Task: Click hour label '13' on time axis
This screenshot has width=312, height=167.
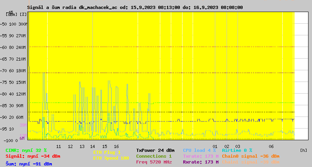Action: tap(82, 146)
